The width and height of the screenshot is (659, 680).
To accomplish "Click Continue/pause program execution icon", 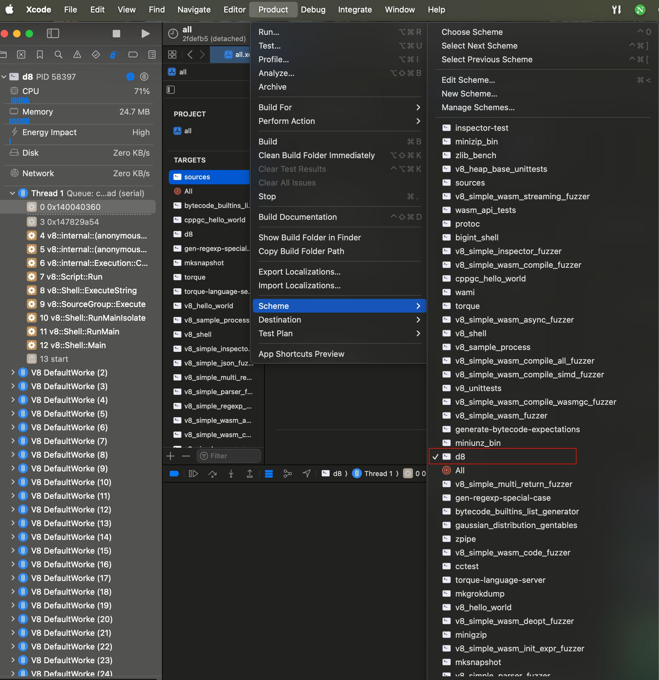I will point(193,474).
